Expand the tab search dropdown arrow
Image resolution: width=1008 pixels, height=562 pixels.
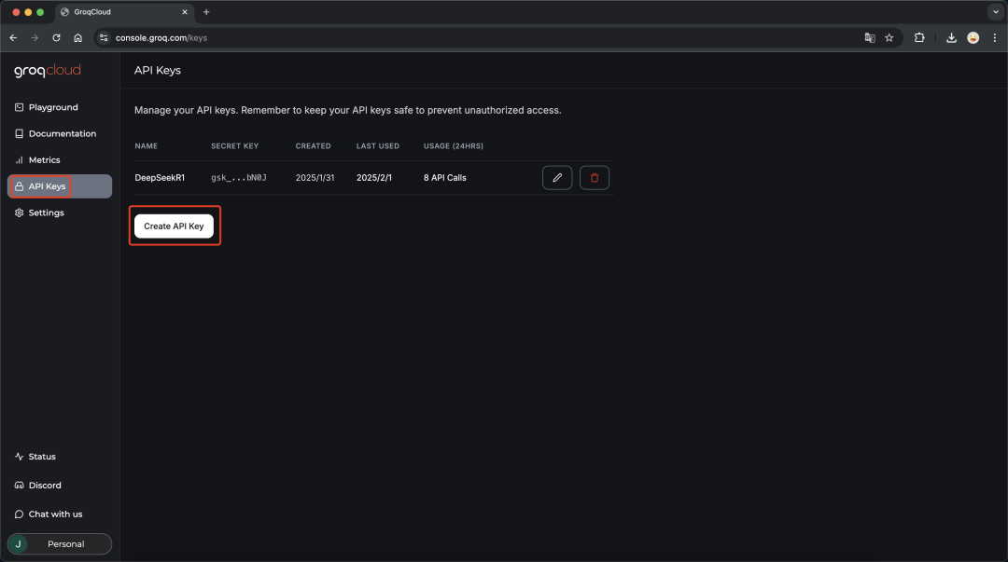996,12
